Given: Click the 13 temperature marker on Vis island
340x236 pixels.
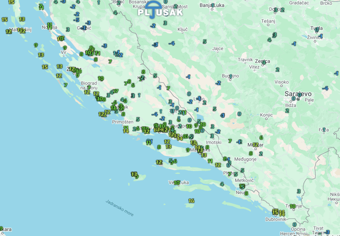Looking at the screenshot, I should (134, 174).
